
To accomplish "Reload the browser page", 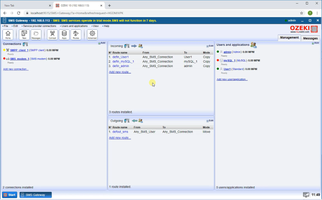I will [19, 13].
